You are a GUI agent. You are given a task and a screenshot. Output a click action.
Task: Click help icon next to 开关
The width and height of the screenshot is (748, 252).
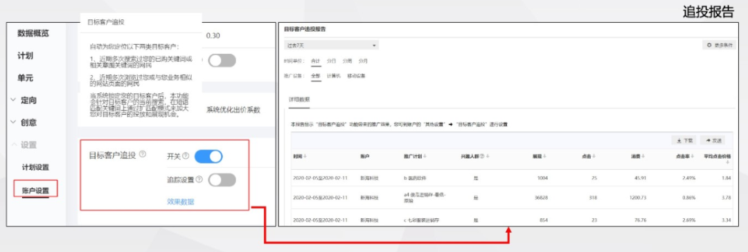point(186,156)
